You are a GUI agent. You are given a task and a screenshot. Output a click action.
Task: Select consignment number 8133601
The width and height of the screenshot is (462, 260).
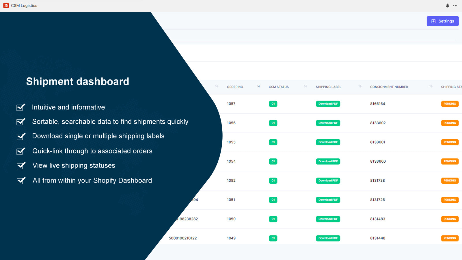click(378, 142)
